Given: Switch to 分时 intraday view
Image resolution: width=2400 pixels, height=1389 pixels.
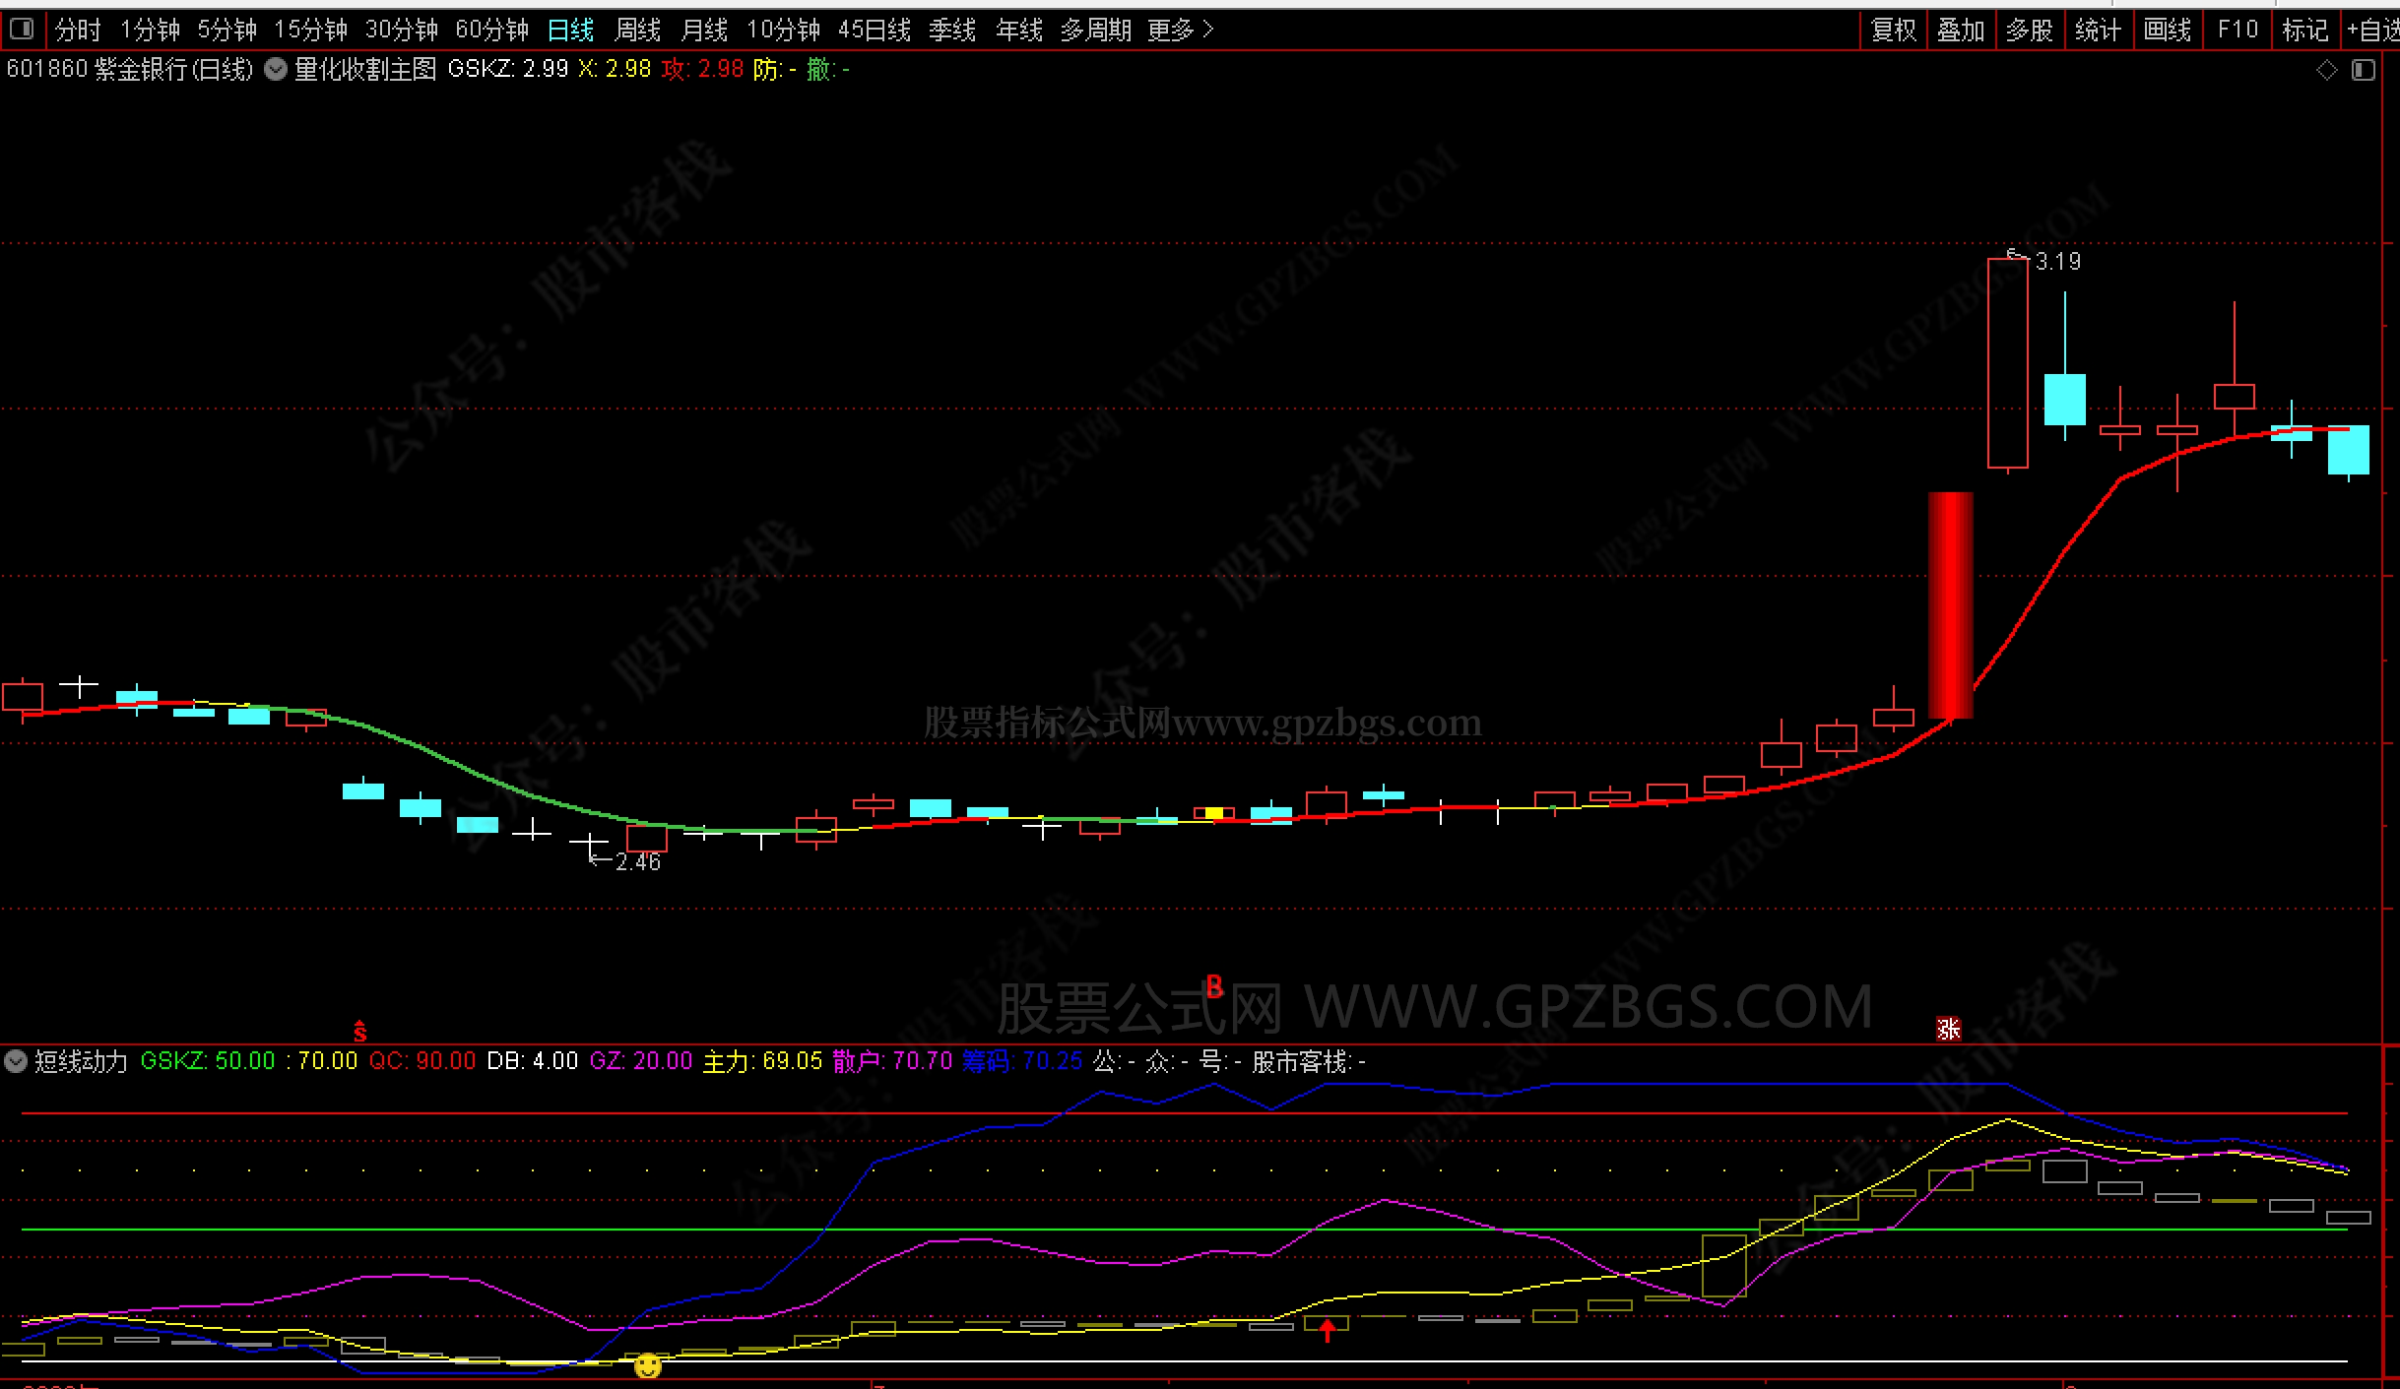Looking at the screenshot, I should pyautogui.click(x=78, y=31).
